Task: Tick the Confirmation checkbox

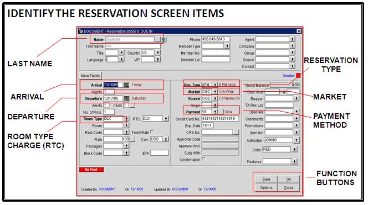Action: pyautogui.click(x=203, y=159)
